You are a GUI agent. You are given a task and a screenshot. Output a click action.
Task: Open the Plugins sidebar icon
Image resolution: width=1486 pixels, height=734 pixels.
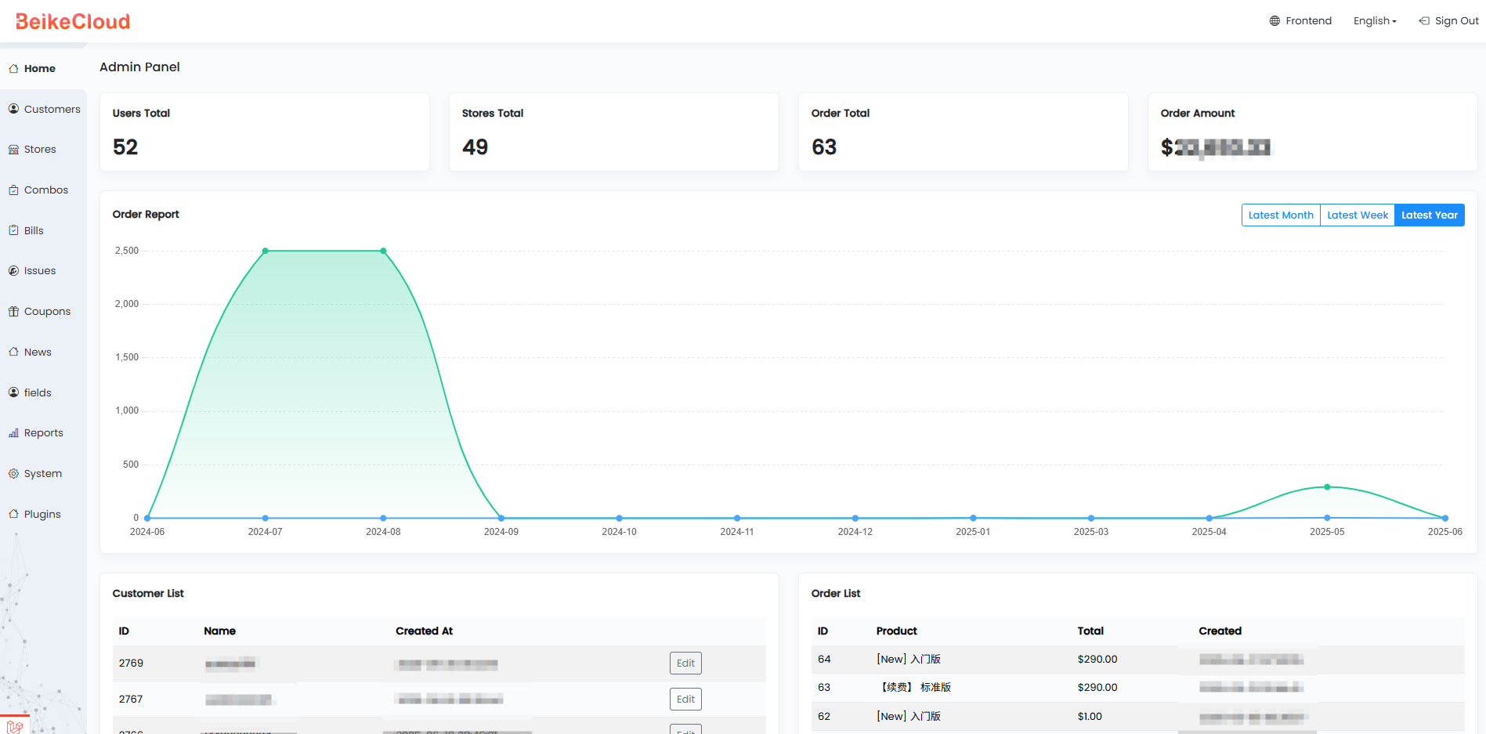coord(13,514)
